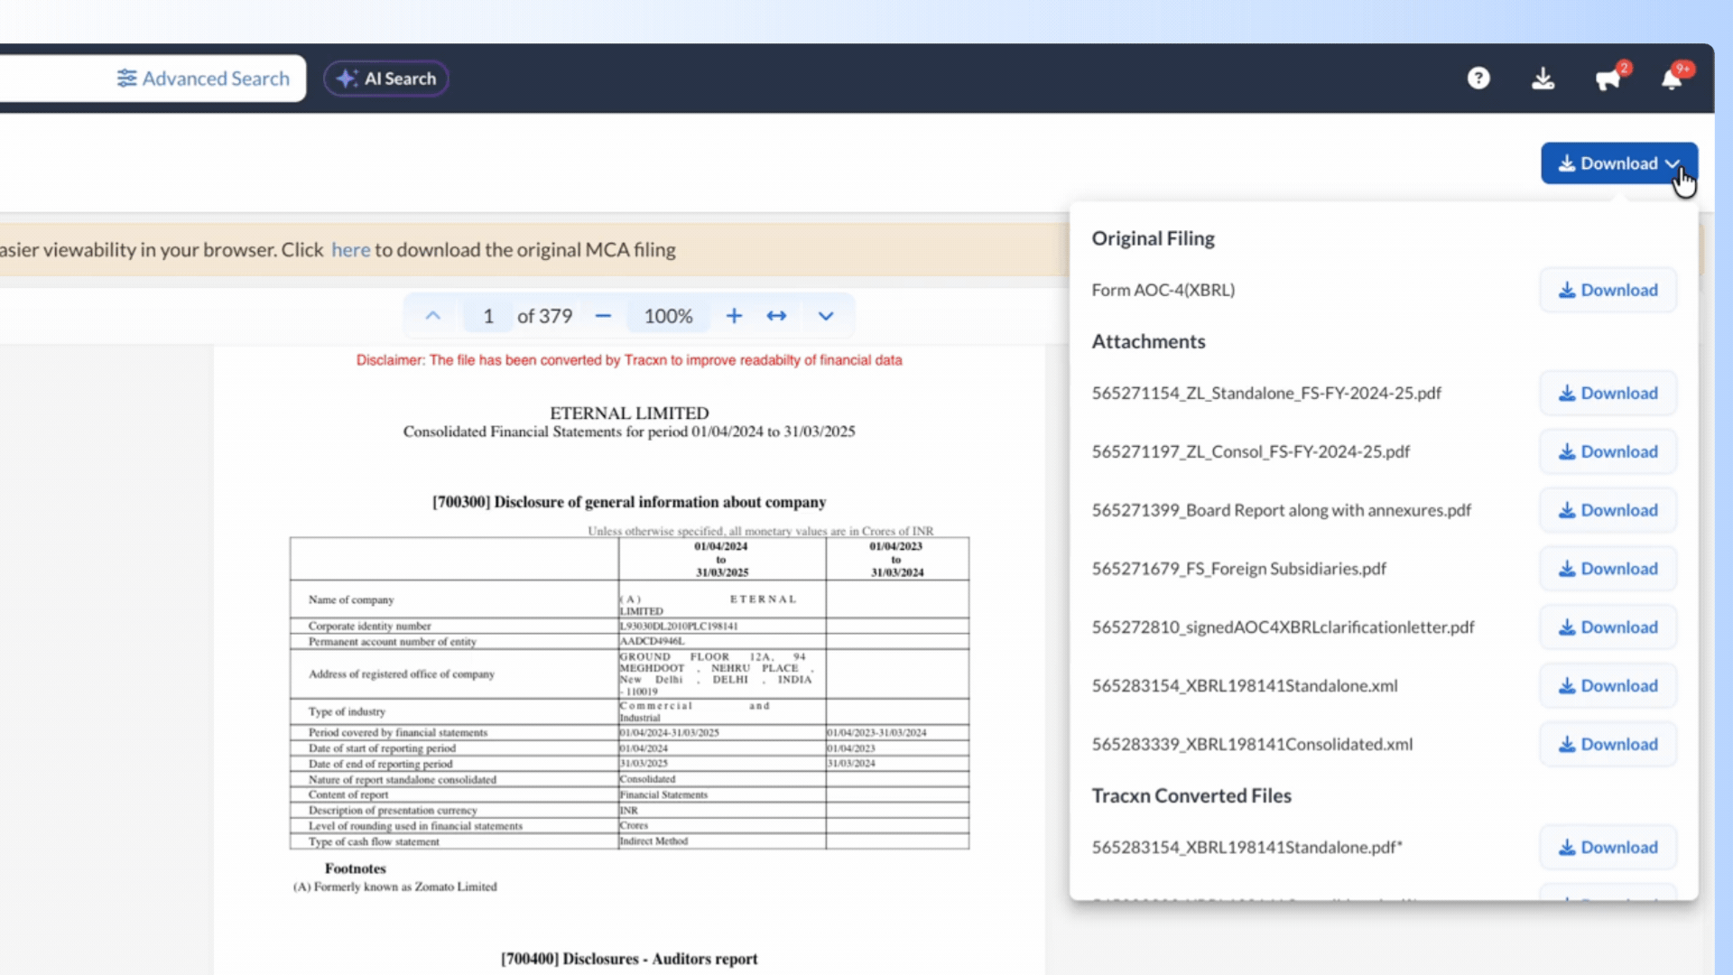Viewport: 1733px width, 975px height.
Task: Click the 'here' link for original MCA filing
Action: pyautogui.click(x=350, y=250)
